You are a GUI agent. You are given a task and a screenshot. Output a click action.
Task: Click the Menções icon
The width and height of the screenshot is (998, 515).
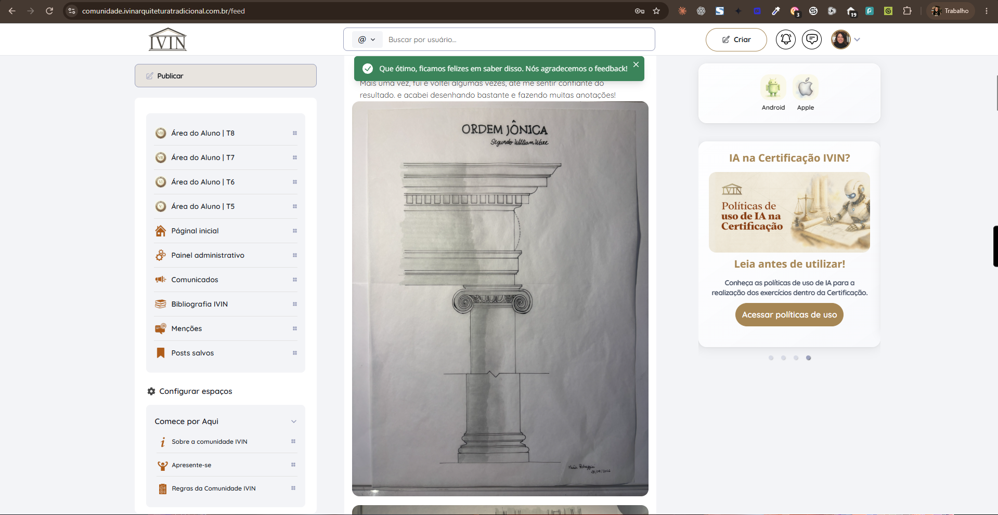tap(161, 328)
